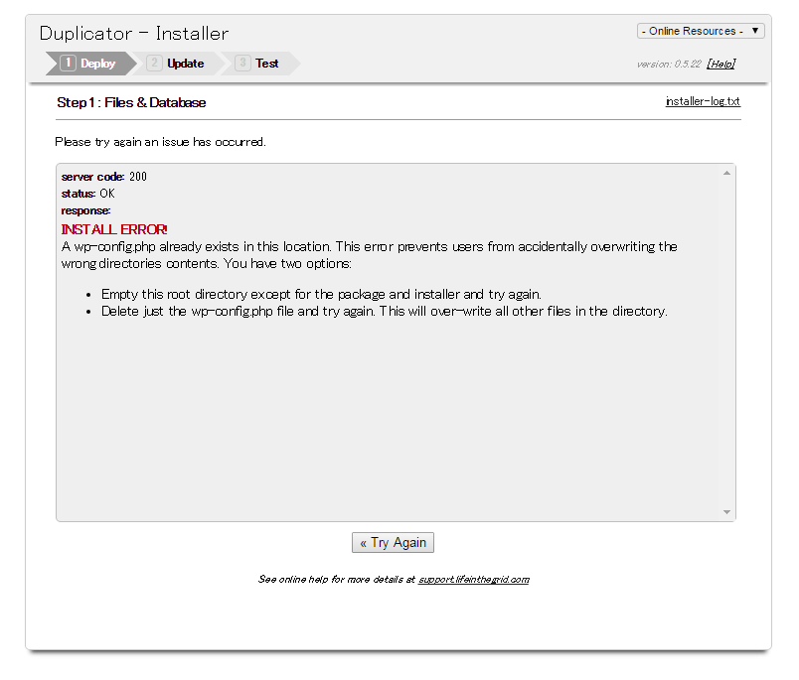
Task: Click the Try Again button
Action: point(393,543)
